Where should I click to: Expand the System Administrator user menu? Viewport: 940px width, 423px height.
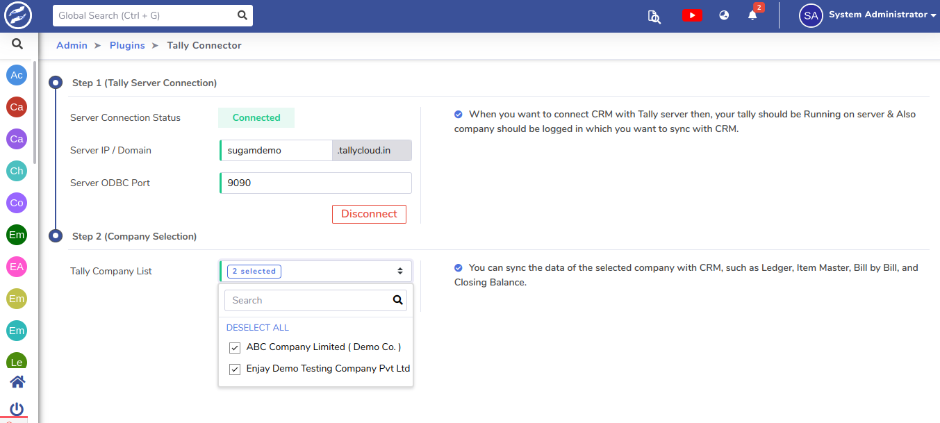click(882, 15)
